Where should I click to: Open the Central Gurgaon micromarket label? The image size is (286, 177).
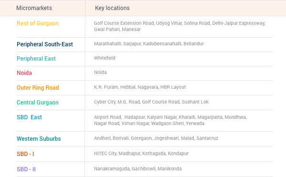tap(38, 103)
